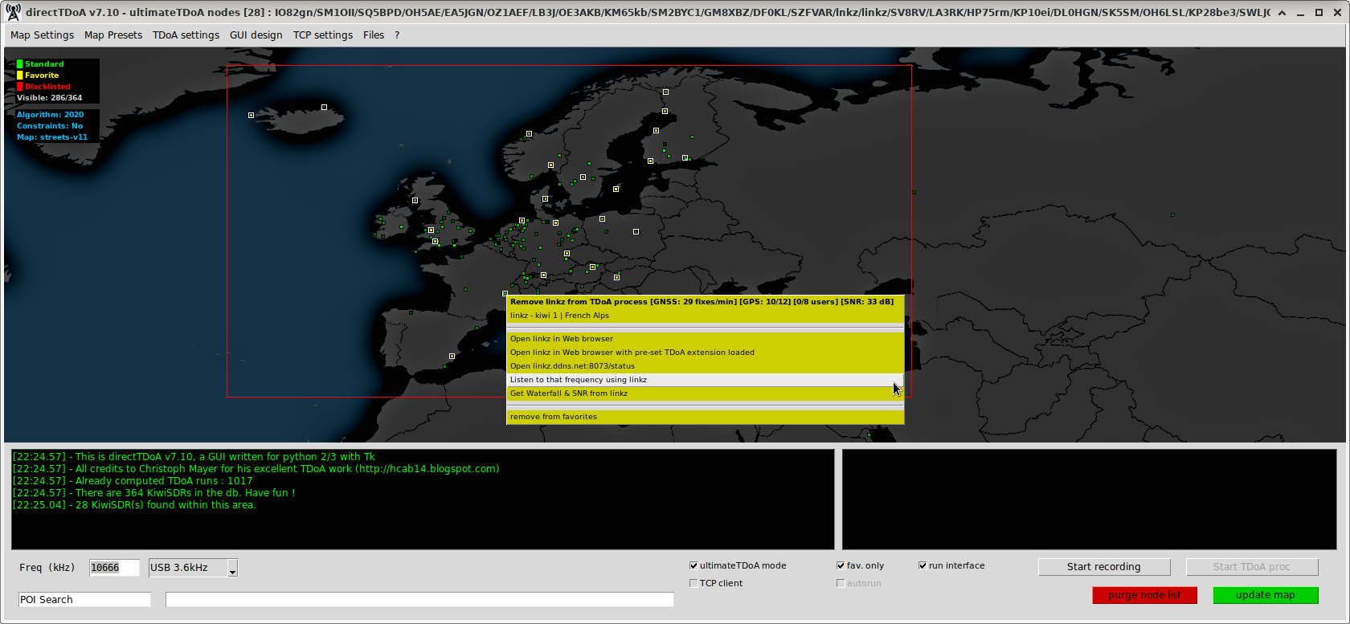Viewport: 1350px width, 624px height.
Task: Expand the USB 3.6kHz mode dropdown
Action: tap(232, 569)
